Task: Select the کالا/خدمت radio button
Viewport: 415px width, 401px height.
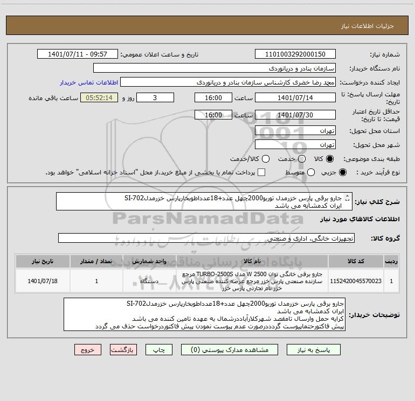Action: (x=266, y=159)
